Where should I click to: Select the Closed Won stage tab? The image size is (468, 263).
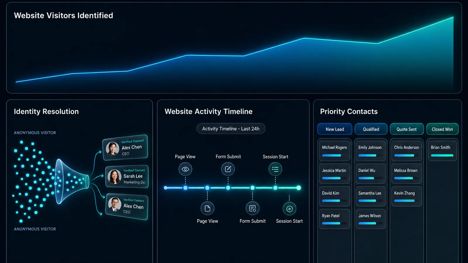(442, 129)
